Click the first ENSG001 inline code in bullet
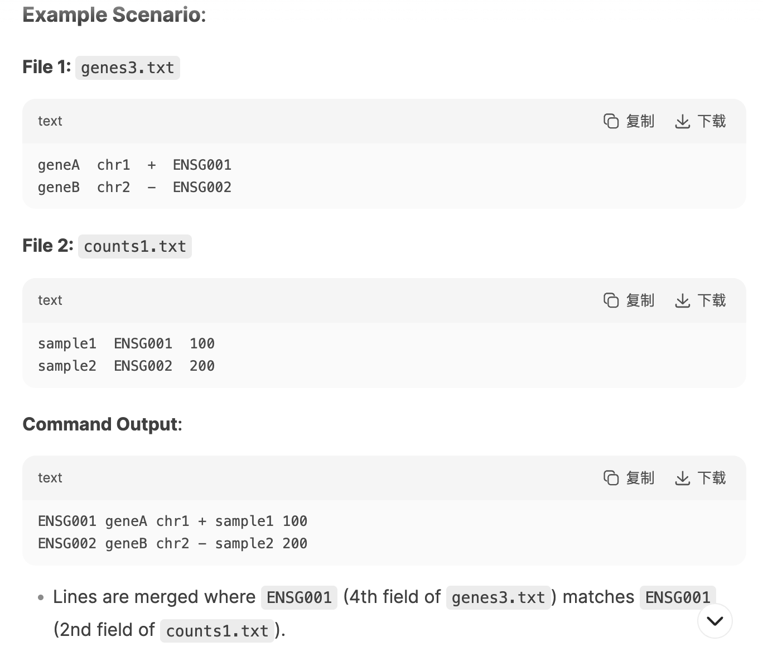Screen dimensions: 763x651 click(299, 597)
